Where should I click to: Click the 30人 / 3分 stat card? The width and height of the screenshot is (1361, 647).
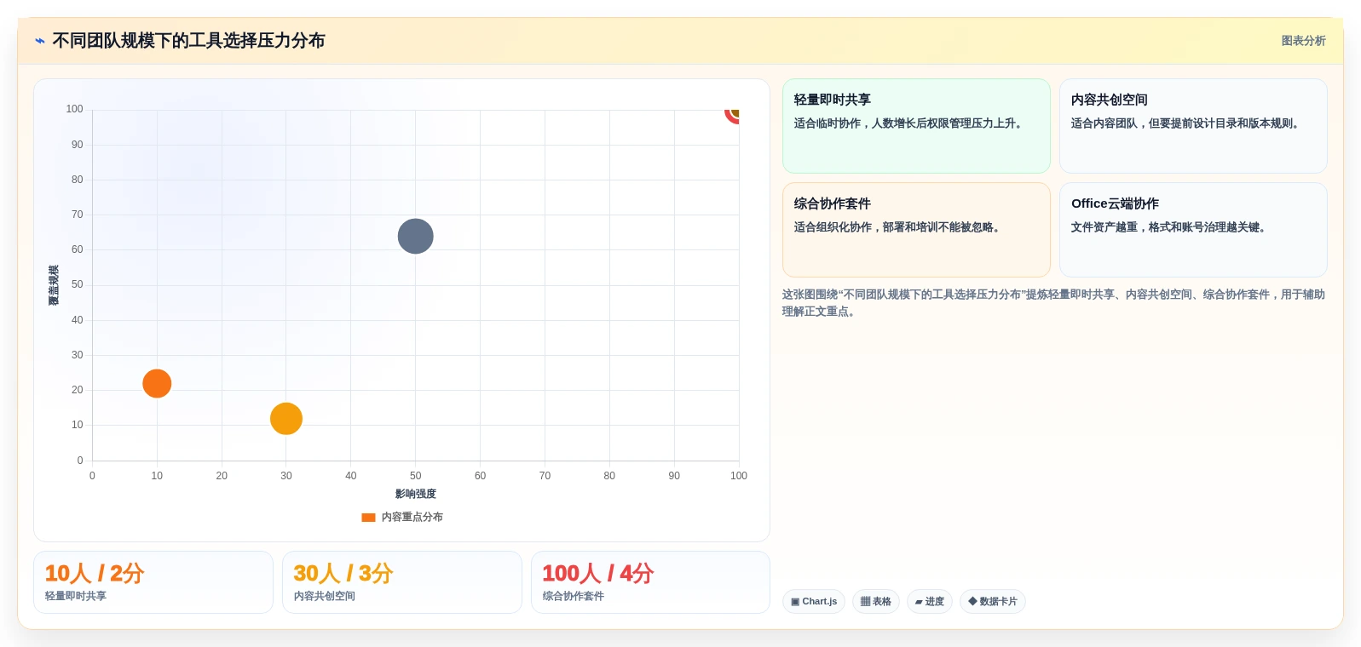[402, 582]
